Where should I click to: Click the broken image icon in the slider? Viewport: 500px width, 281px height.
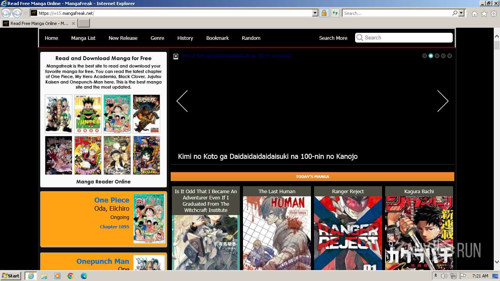176,56
